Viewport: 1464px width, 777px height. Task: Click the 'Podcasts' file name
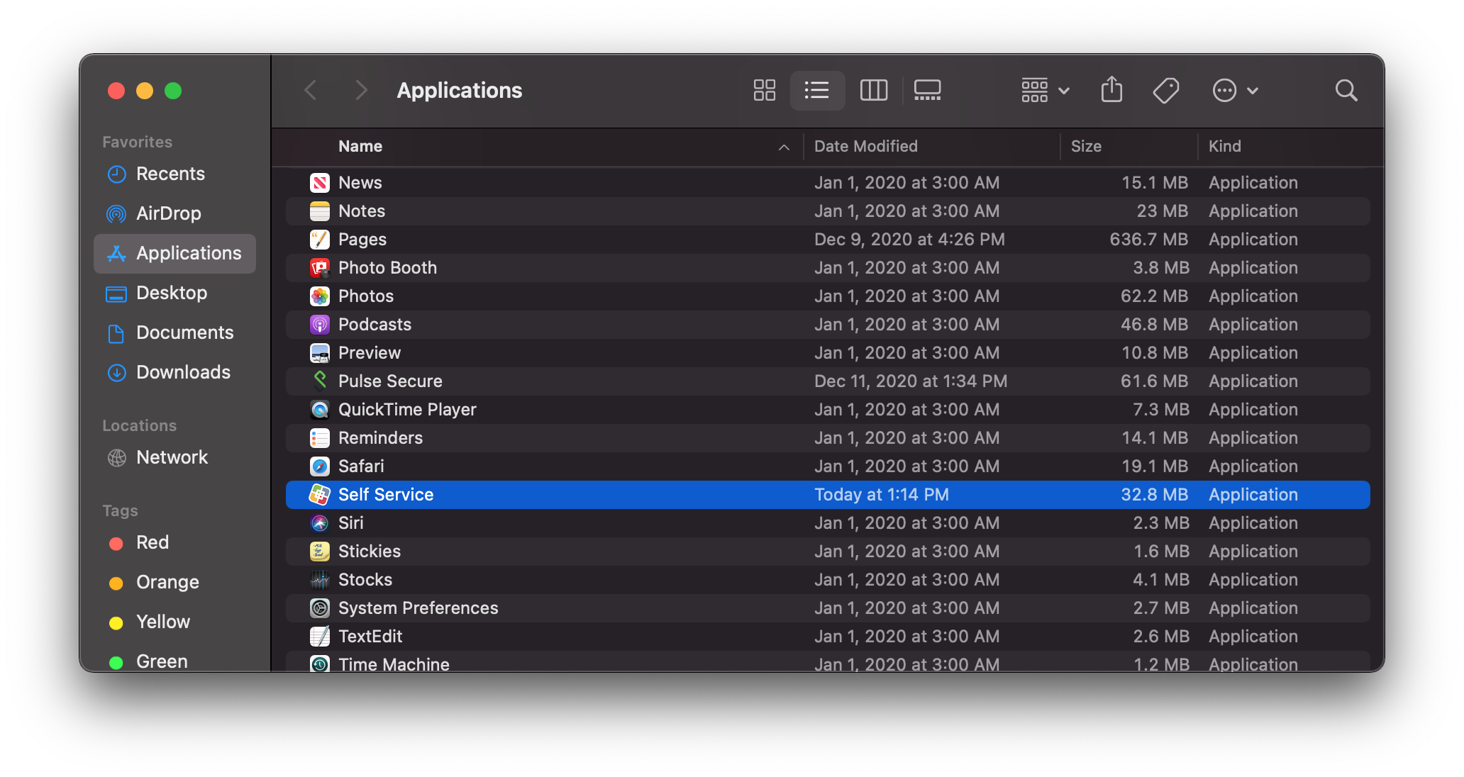(x=375, y=325)
